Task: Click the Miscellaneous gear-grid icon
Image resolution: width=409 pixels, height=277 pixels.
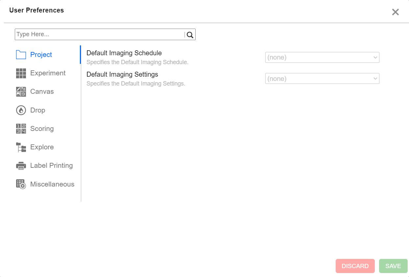Action: pos(21,184)
